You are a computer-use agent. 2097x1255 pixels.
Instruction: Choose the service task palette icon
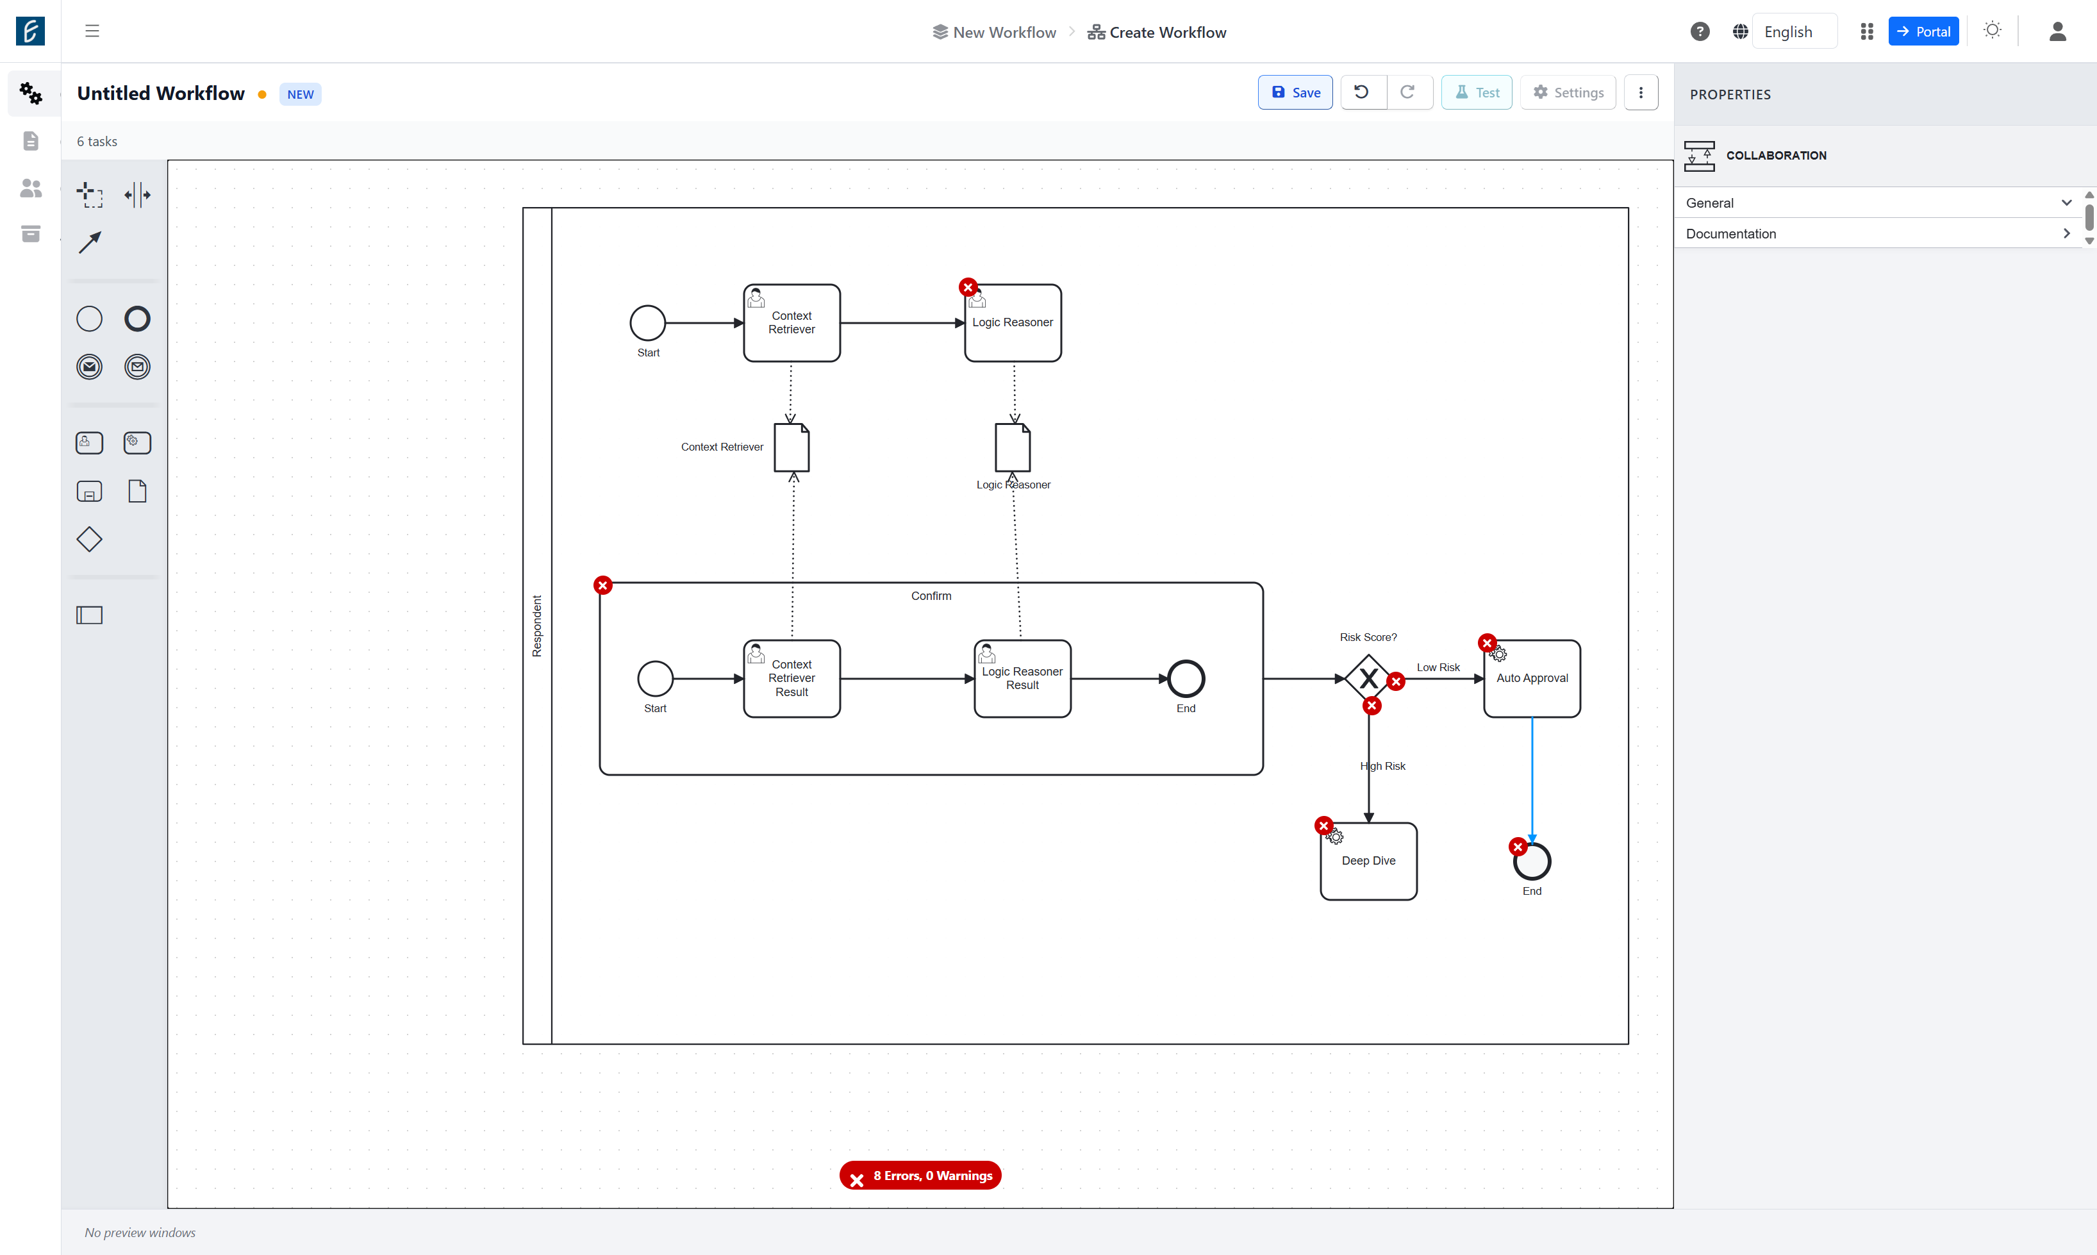pyautogui.click(x=137, y=442)
